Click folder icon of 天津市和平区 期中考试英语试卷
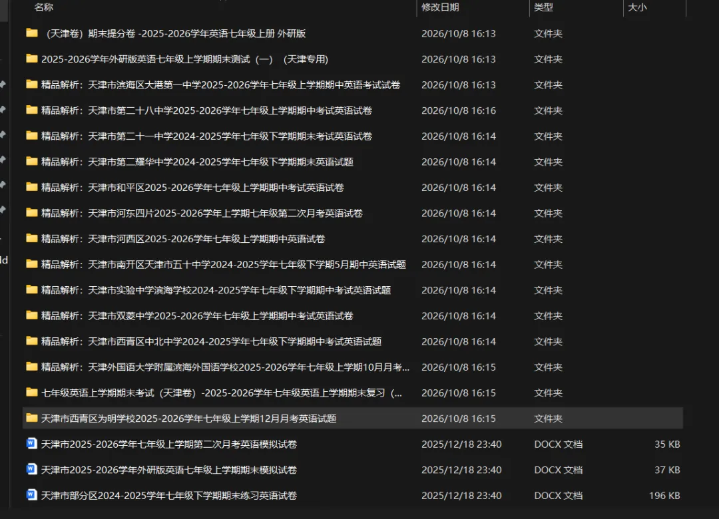The width and height of the screenshot is (719, 519). [x=32, y=186]
